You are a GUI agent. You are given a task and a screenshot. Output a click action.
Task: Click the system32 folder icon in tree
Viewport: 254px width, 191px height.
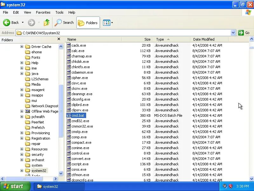pyautogui.click(x=28, y=171)
